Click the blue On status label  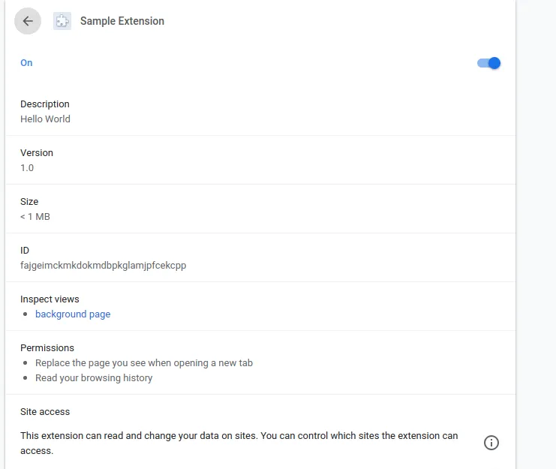(x=26, y=63)
